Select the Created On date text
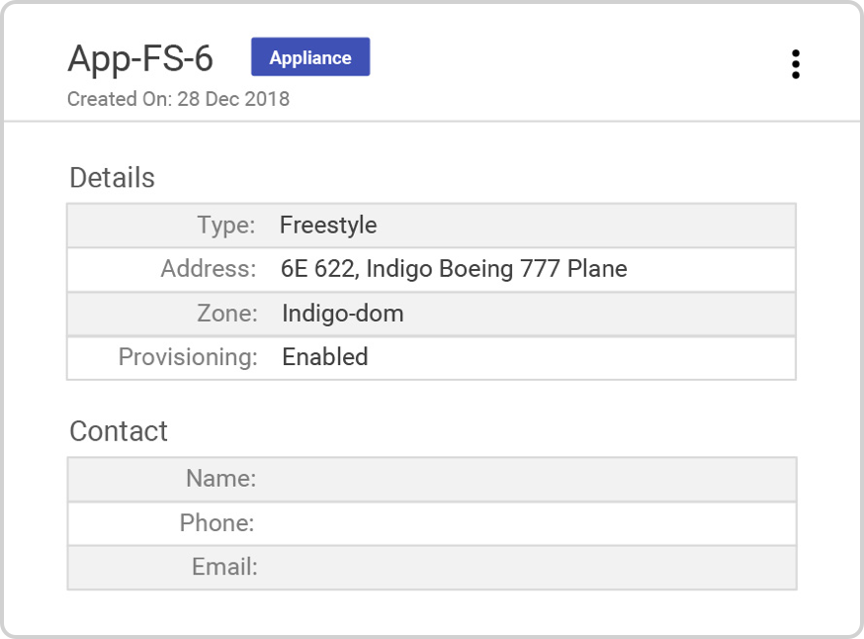Image resolution: width=864 pixels, height=639 pixels. click(x=178, y=99)
